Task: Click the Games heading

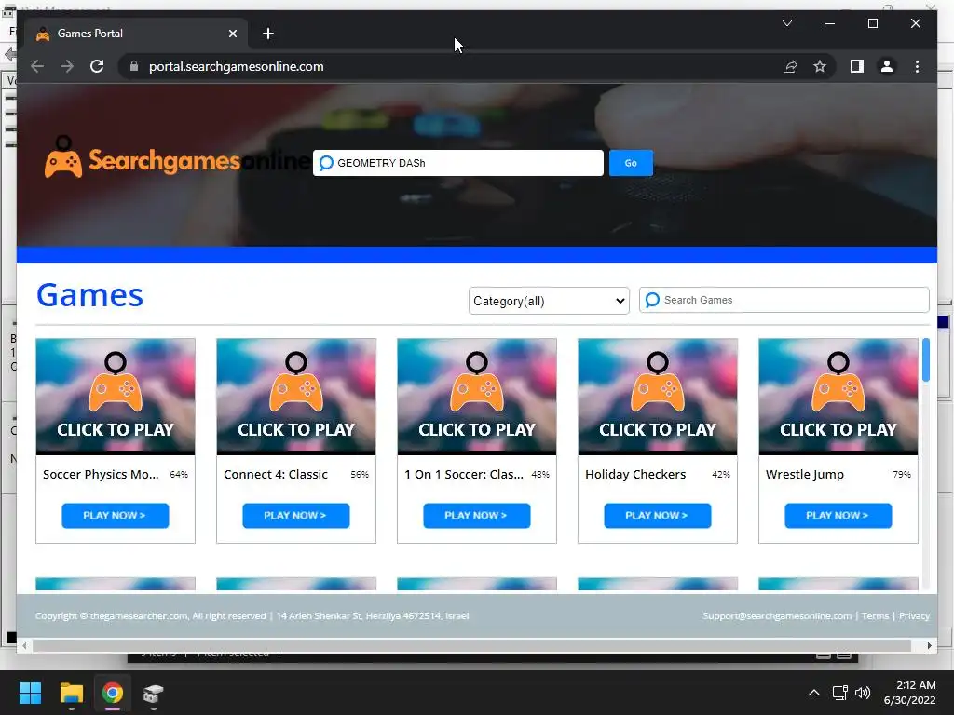Action: pos(90,295)
